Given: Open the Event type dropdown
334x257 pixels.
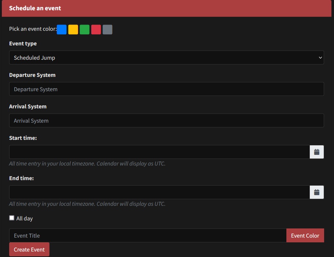Looking at the screenshot, I should point(167,57).
